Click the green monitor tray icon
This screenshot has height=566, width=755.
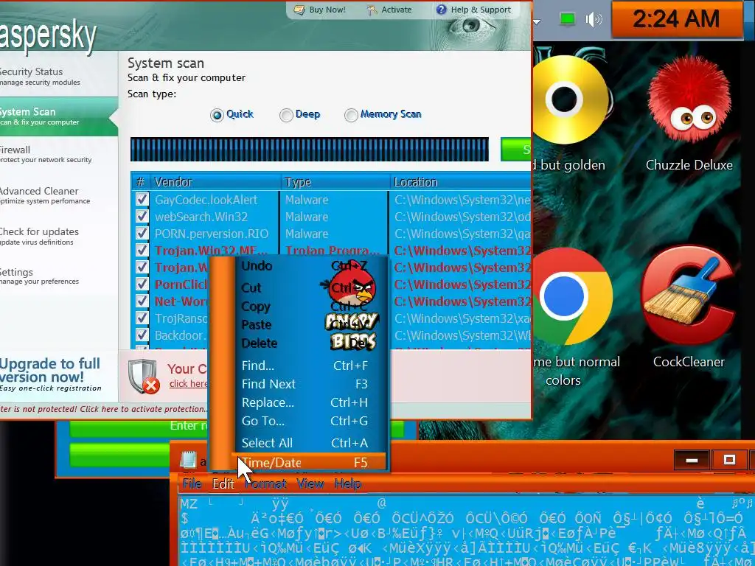[567, 19]
